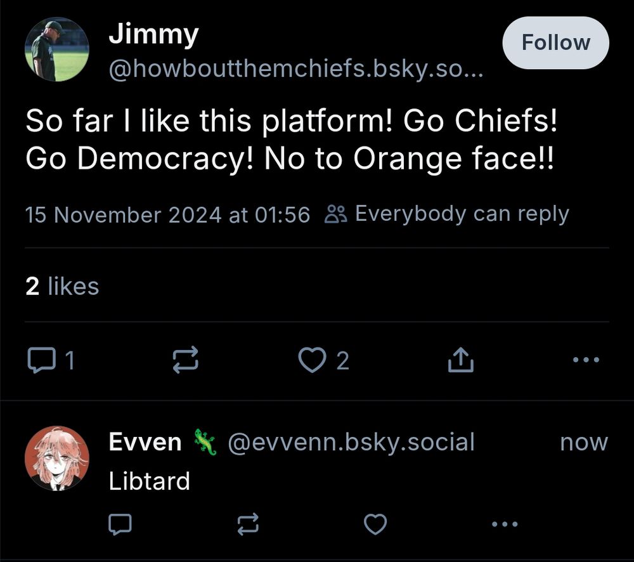The width and height of the screenshot is (634, 562).
Task: View the 2 likes list
Action: click(x=62, y=286)
